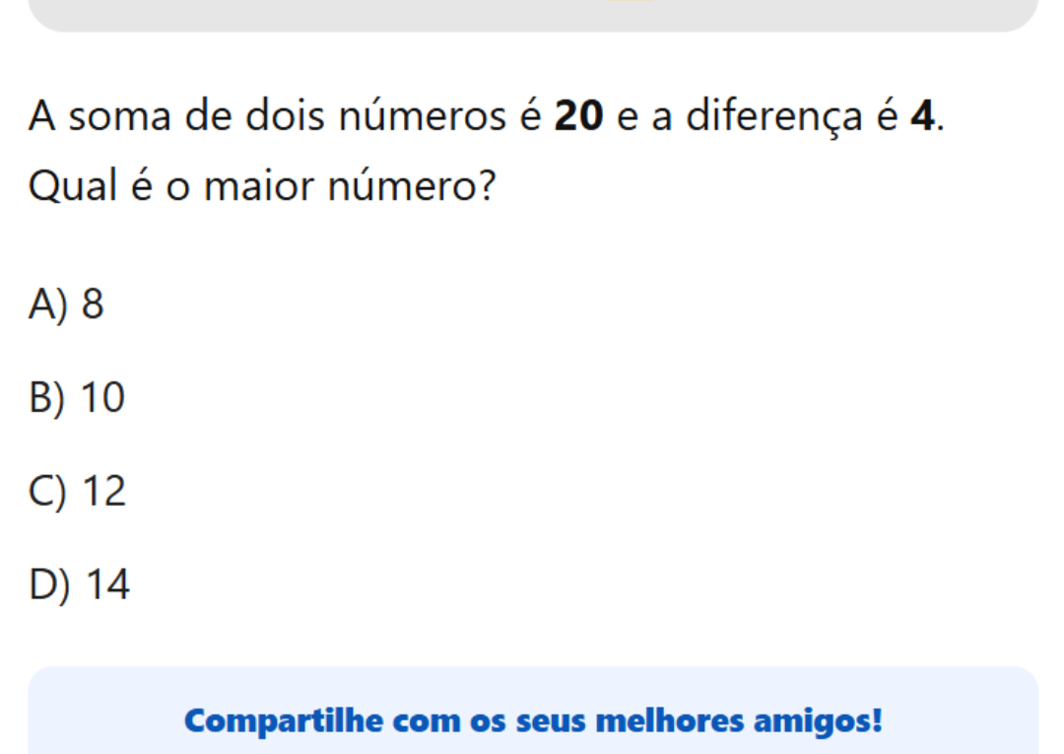
Task: Click the bold number 4 in question
Action: (921, 117)
